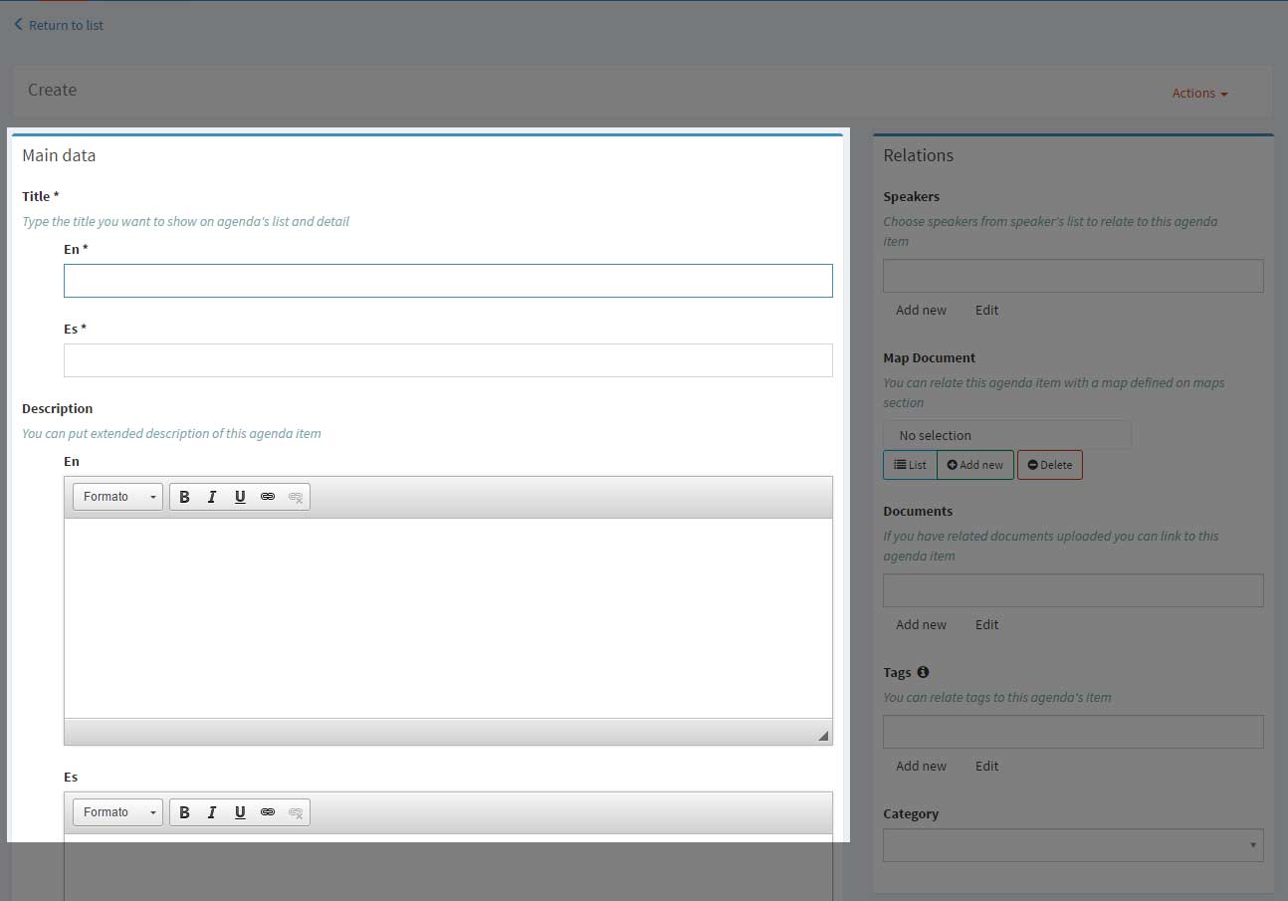
Task: Open Formato dropdown in English description editor
Action: tap(117, 497)
